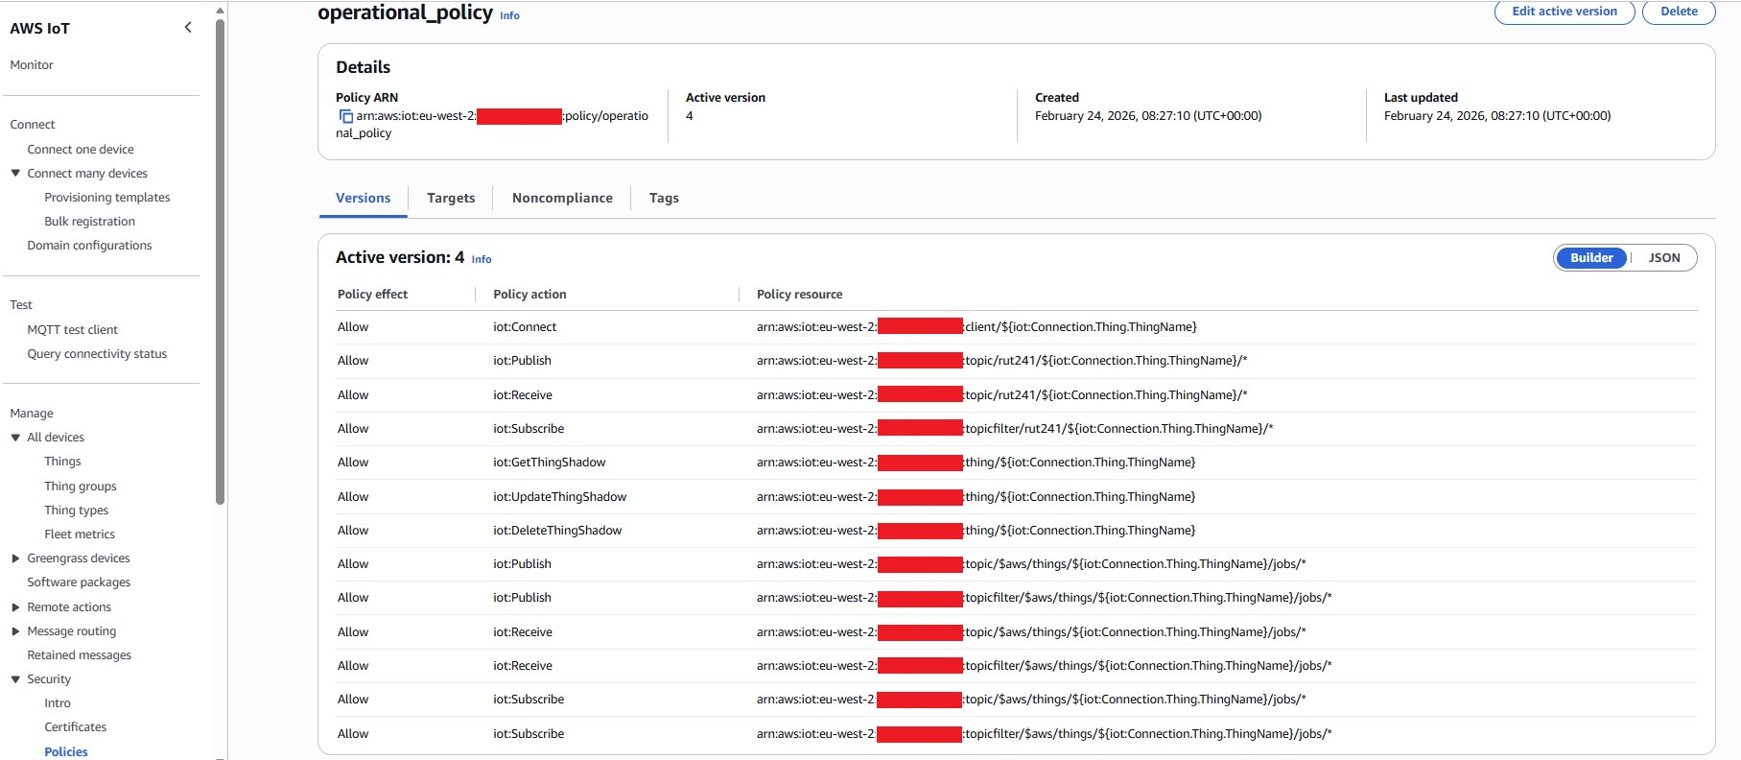Expand the Remote actions section
1741x760 pixels.
pyautogui.click(x=15, y=607)
